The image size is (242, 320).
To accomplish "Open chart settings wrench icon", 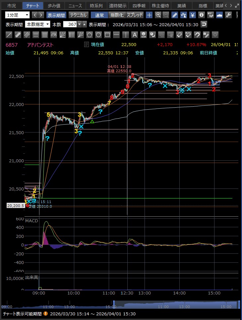I will point(228,15).
